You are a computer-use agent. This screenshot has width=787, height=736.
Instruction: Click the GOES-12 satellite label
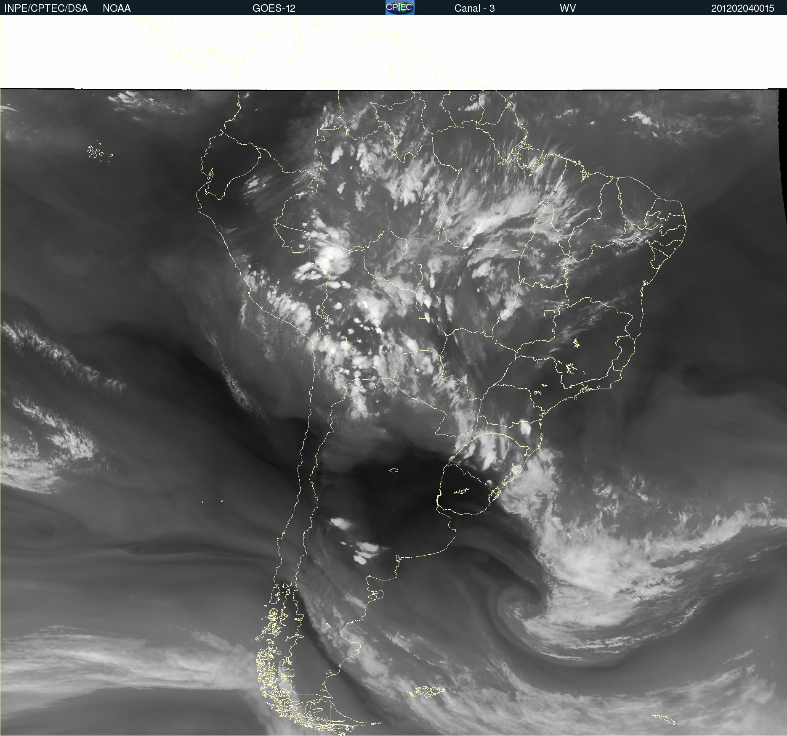[274, 8]
